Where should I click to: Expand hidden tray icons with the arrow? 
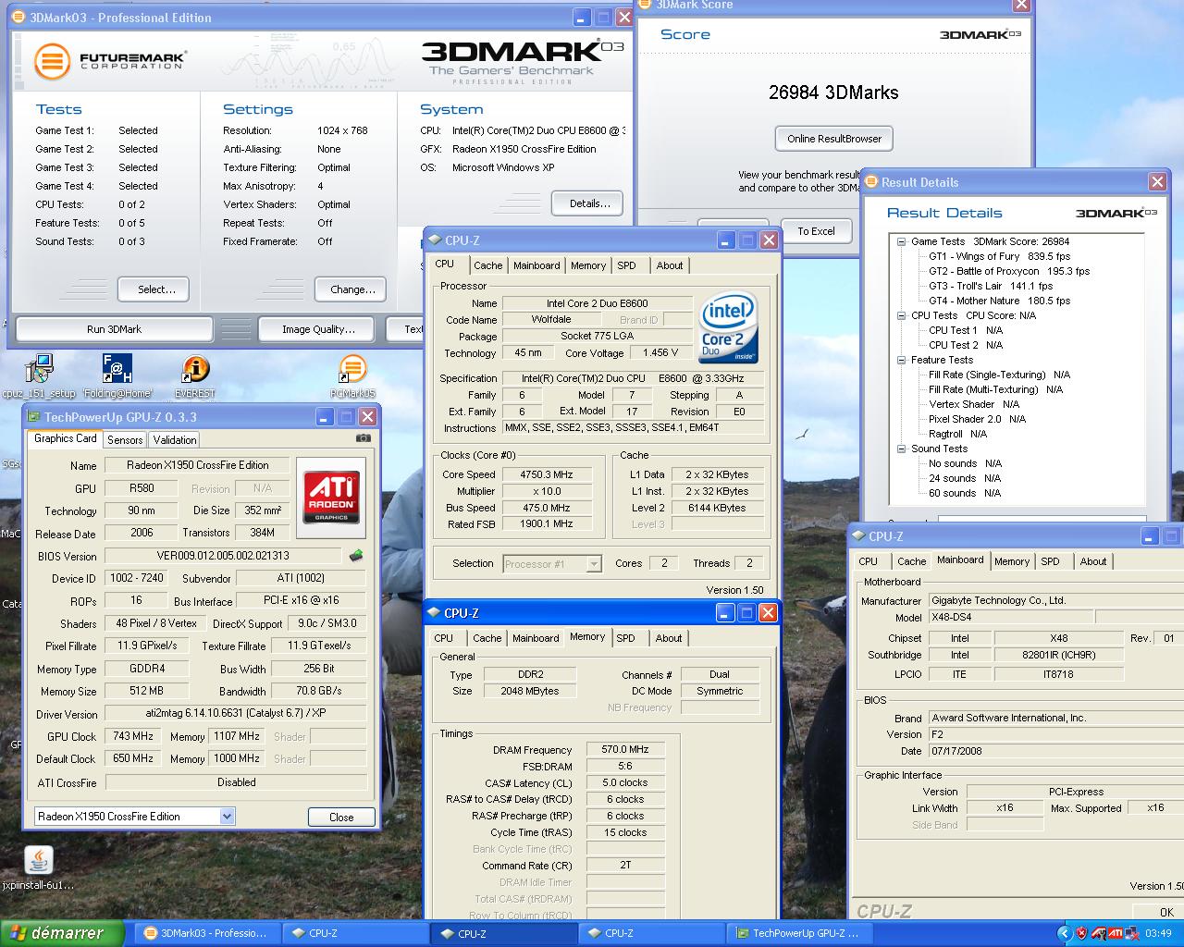(x=1064, y=933)
